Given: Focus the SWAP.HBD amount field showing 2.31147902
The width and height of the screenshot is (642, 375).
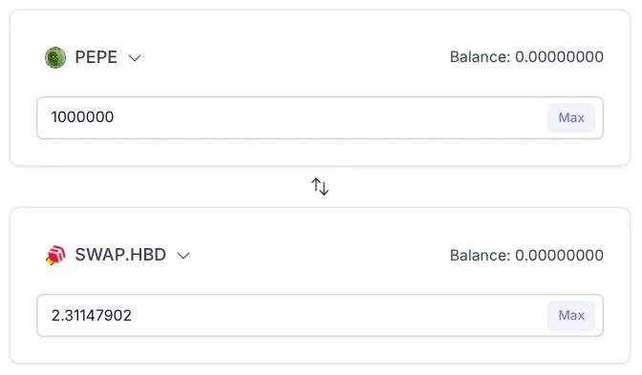Looking at the screenshot, I should [x=320, y=315].
